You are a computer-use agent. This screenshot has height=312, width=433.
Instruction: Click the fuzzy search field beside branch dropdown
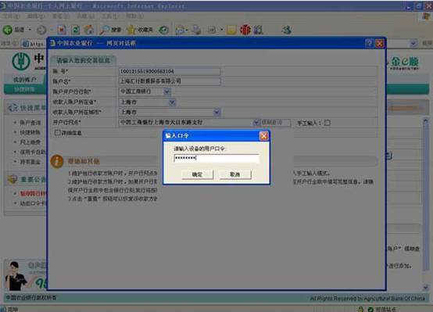pyautogui.click(x=276, y=123)
